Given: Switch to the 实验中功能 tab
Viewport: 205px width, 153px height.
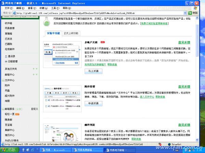Looking at the screenshot, I should tap(54, 33).
